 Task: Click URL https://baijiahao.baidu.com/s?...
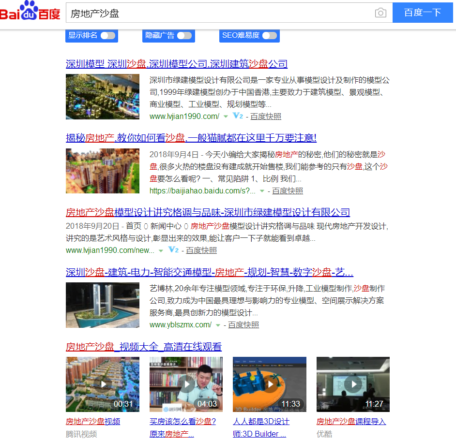click(202, 191)
